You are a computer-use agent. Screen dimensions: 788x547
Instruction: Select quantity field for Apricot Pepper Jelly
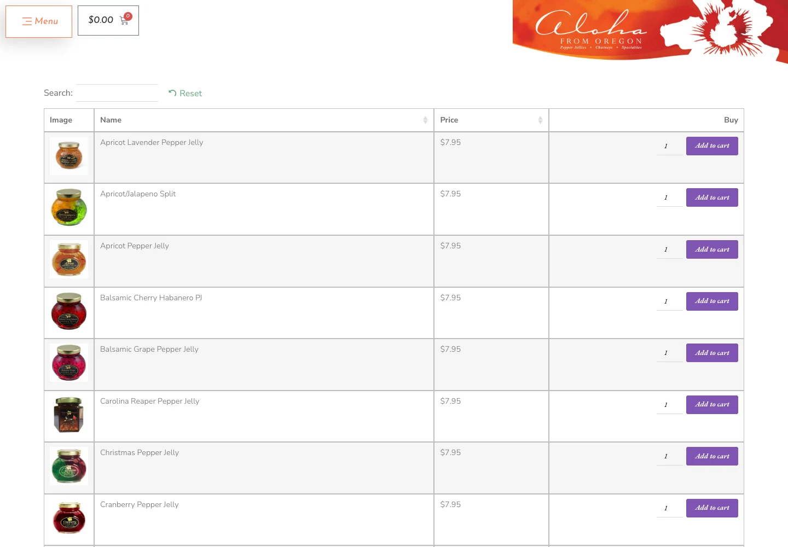tap(670, 249)
